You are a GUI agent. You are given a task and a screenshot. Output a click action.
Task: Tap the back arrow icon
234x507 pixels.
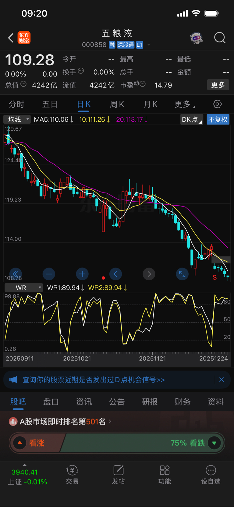(x=11, y=38)
